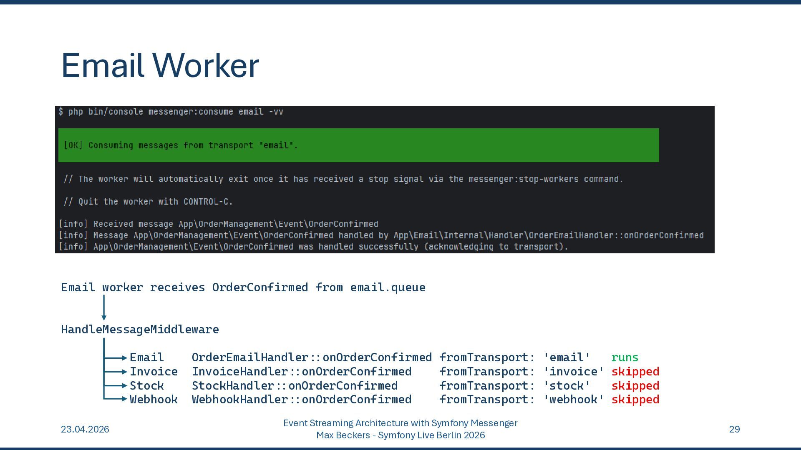Click the slide date 23.04.2026
801x450 pixels.
tap(85, 430)
